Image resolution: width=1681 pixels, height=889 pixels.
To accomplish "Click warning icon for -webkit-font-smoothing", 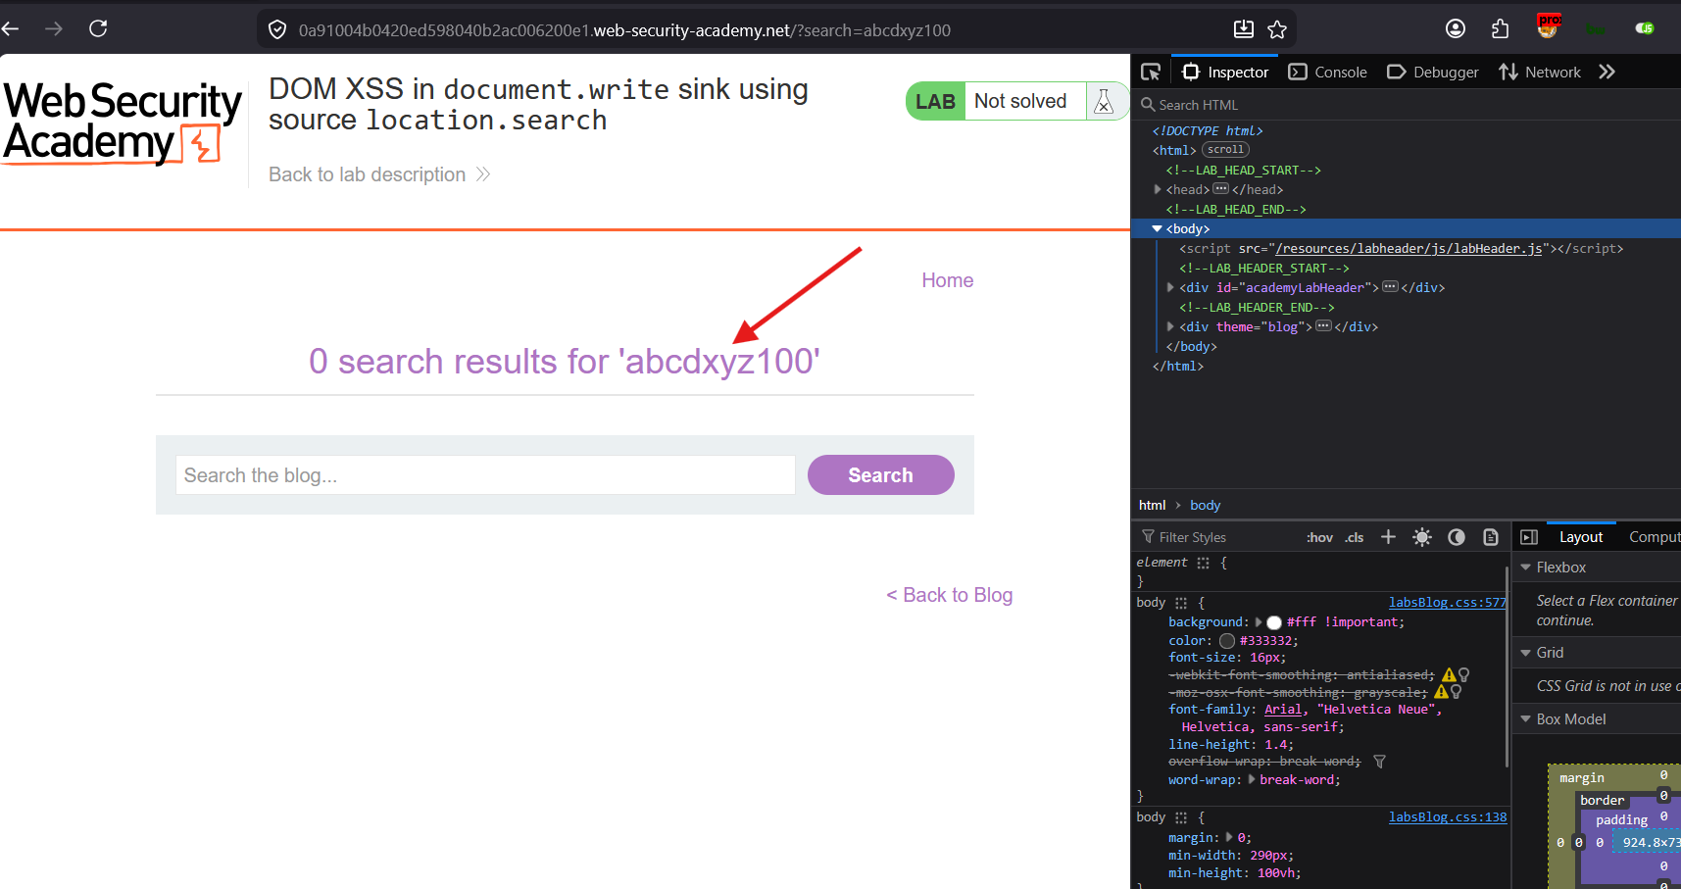I will point(1449,675).
